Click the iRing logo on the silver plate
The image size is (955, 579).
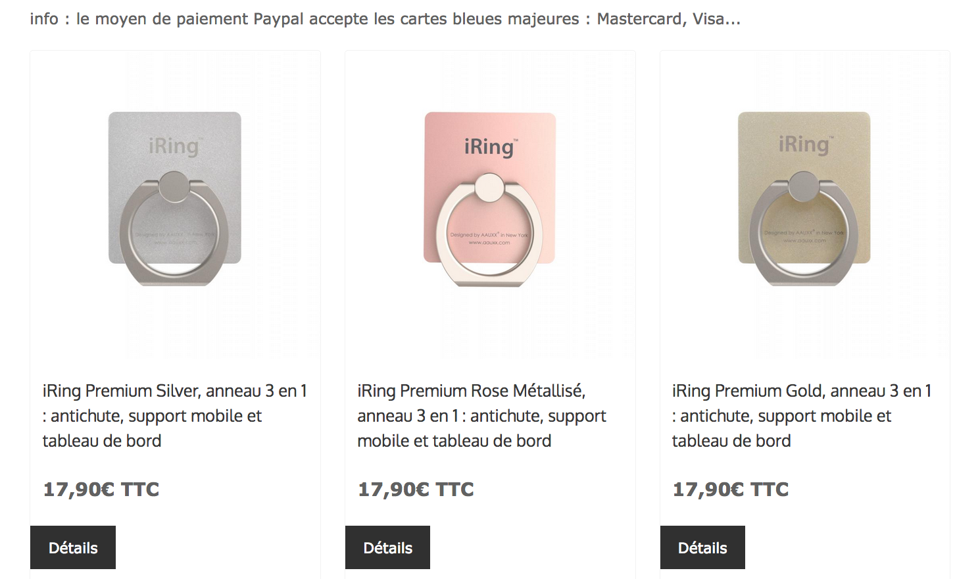[174, 146]
